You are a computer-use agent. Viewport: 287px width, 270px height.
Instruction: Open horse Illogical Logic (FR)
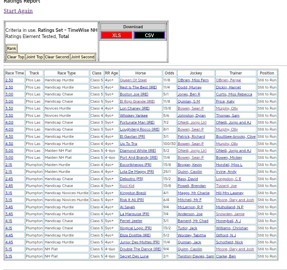(x=135, y=228)
